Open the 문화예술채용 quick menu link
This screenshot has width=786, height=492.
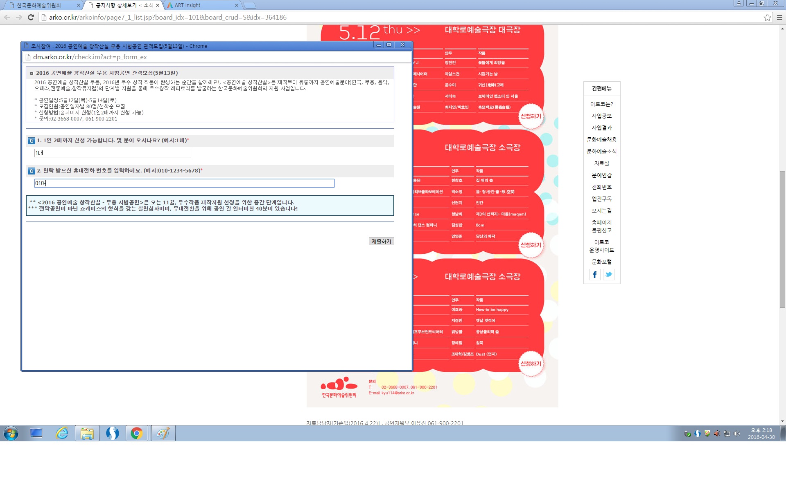601,140
